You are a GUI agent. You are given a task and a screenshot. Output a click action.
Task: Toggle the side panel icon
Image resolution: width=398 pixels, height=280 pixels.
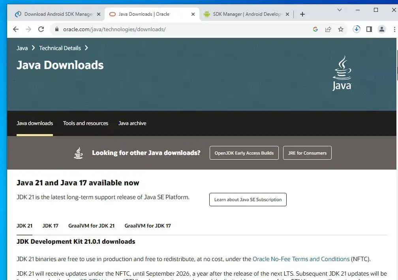coord(369,29)
